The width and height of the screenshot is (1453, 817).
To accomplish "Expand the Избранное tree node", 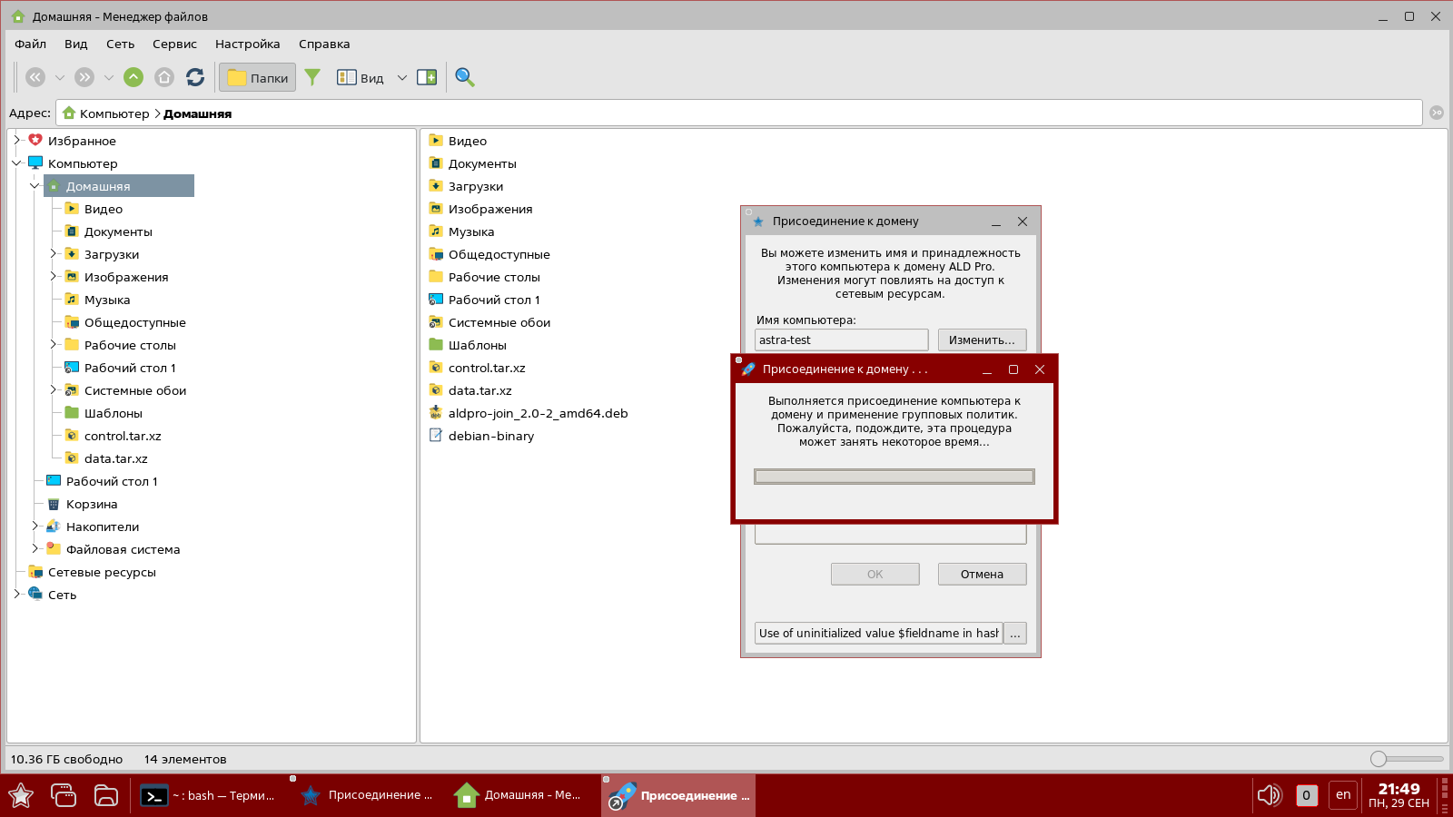I will pos(16,141).
